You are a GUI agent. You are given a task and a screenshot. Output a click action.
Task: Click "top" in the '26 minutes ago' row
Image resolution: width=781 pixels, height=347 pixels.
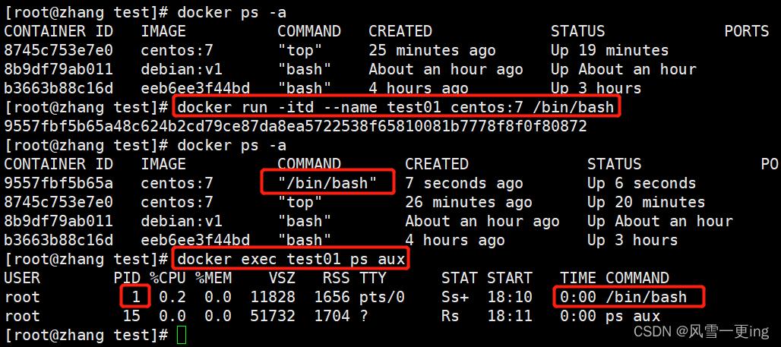tap(300, 202)
